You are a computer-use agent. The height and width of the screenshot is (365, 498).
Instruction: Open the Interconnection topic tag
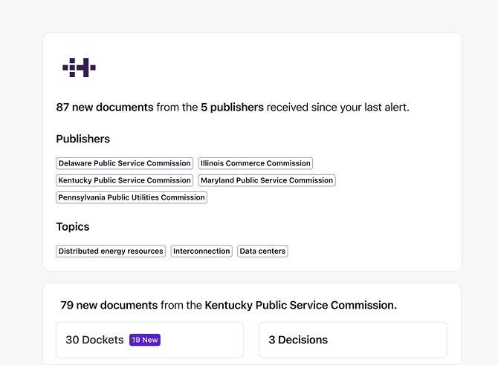click(x=201, y=251)
